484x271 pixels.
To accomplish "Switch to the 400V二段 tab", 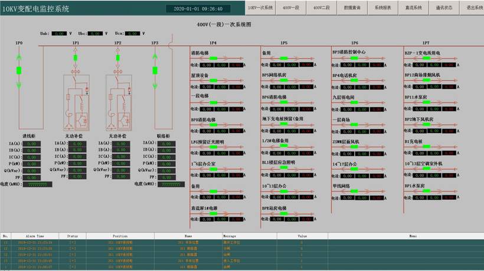I will 322,8.
